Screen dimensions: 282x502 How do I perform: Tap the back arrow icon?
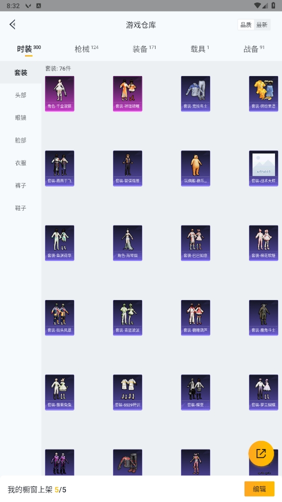12,24
